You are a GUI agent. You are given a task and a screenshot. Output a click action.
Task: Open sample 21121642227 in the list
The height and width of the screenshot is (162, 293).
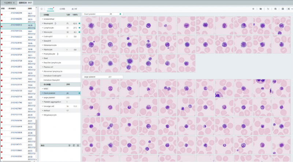click(18, 38)
